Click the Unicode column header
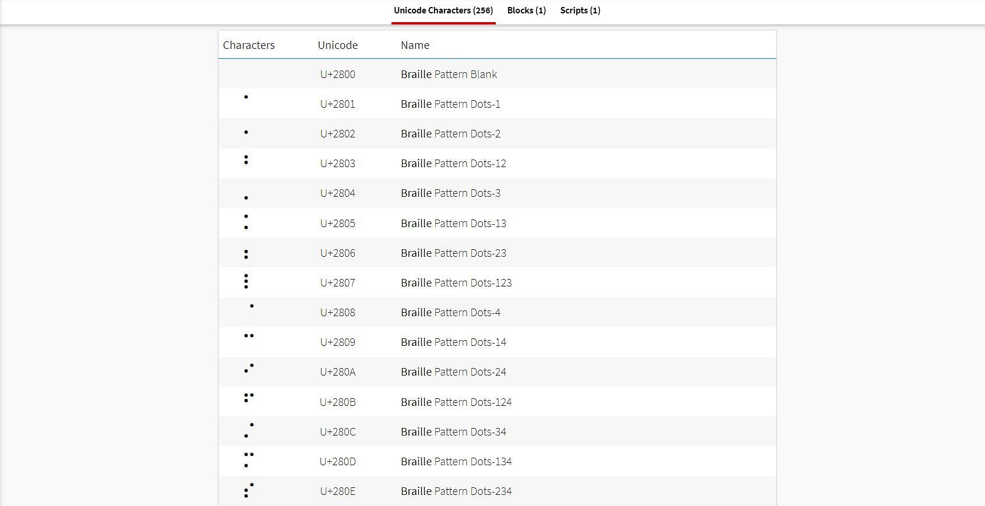985x506 pixels. (x=338, y=45)
